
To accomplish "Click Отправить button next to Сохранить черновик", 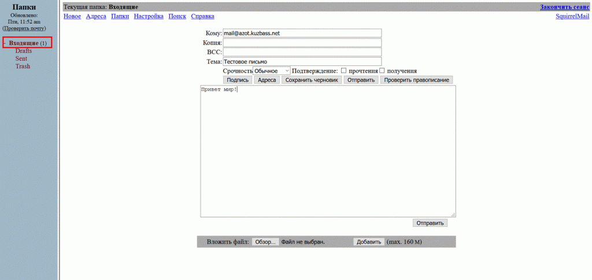I will coord(361,80).
